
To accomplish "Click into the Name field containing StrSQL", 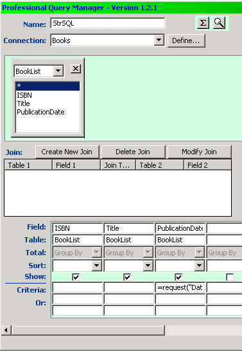I will (108, 23).
